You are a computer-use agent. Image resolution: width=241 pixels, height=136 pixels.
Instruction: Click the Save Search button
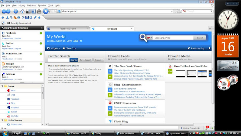86,60
